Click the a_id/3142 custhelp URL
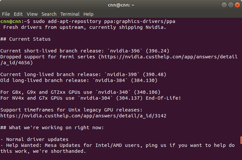The image size is (242, 160). (x=83, y=116)
